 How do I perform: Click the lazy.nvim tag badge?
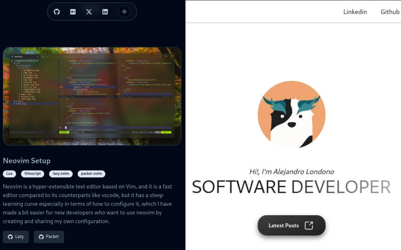pos(61,174)
